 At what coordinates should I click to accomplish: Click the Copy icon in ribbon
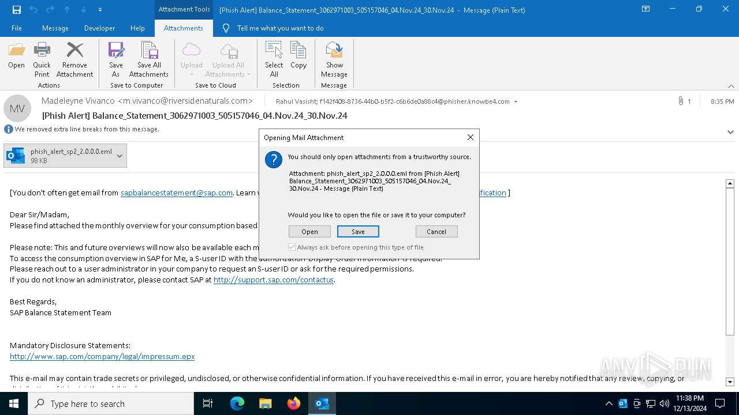click(298, 55)
